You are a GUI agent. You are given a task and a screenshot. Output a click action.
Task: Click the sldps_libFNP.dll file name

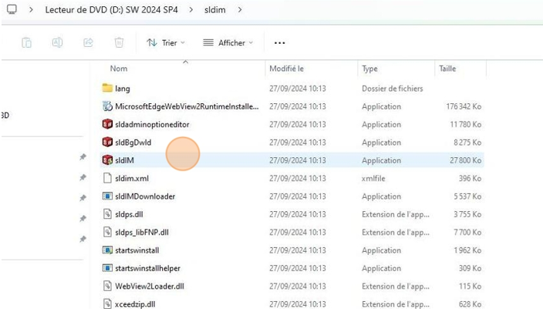coord(142,233)
